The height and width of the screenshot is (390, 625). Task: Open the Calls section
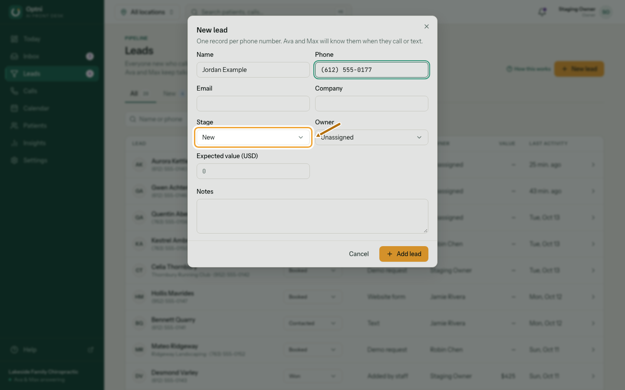tap(52, 91)
